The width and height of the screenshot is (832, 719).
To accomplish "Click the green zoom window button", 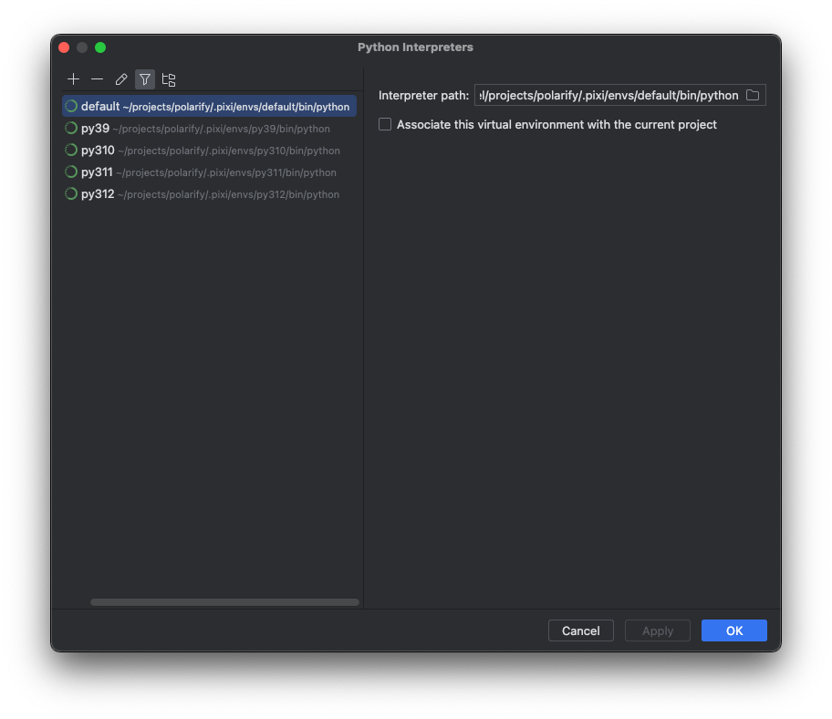I will coord(100,47).
